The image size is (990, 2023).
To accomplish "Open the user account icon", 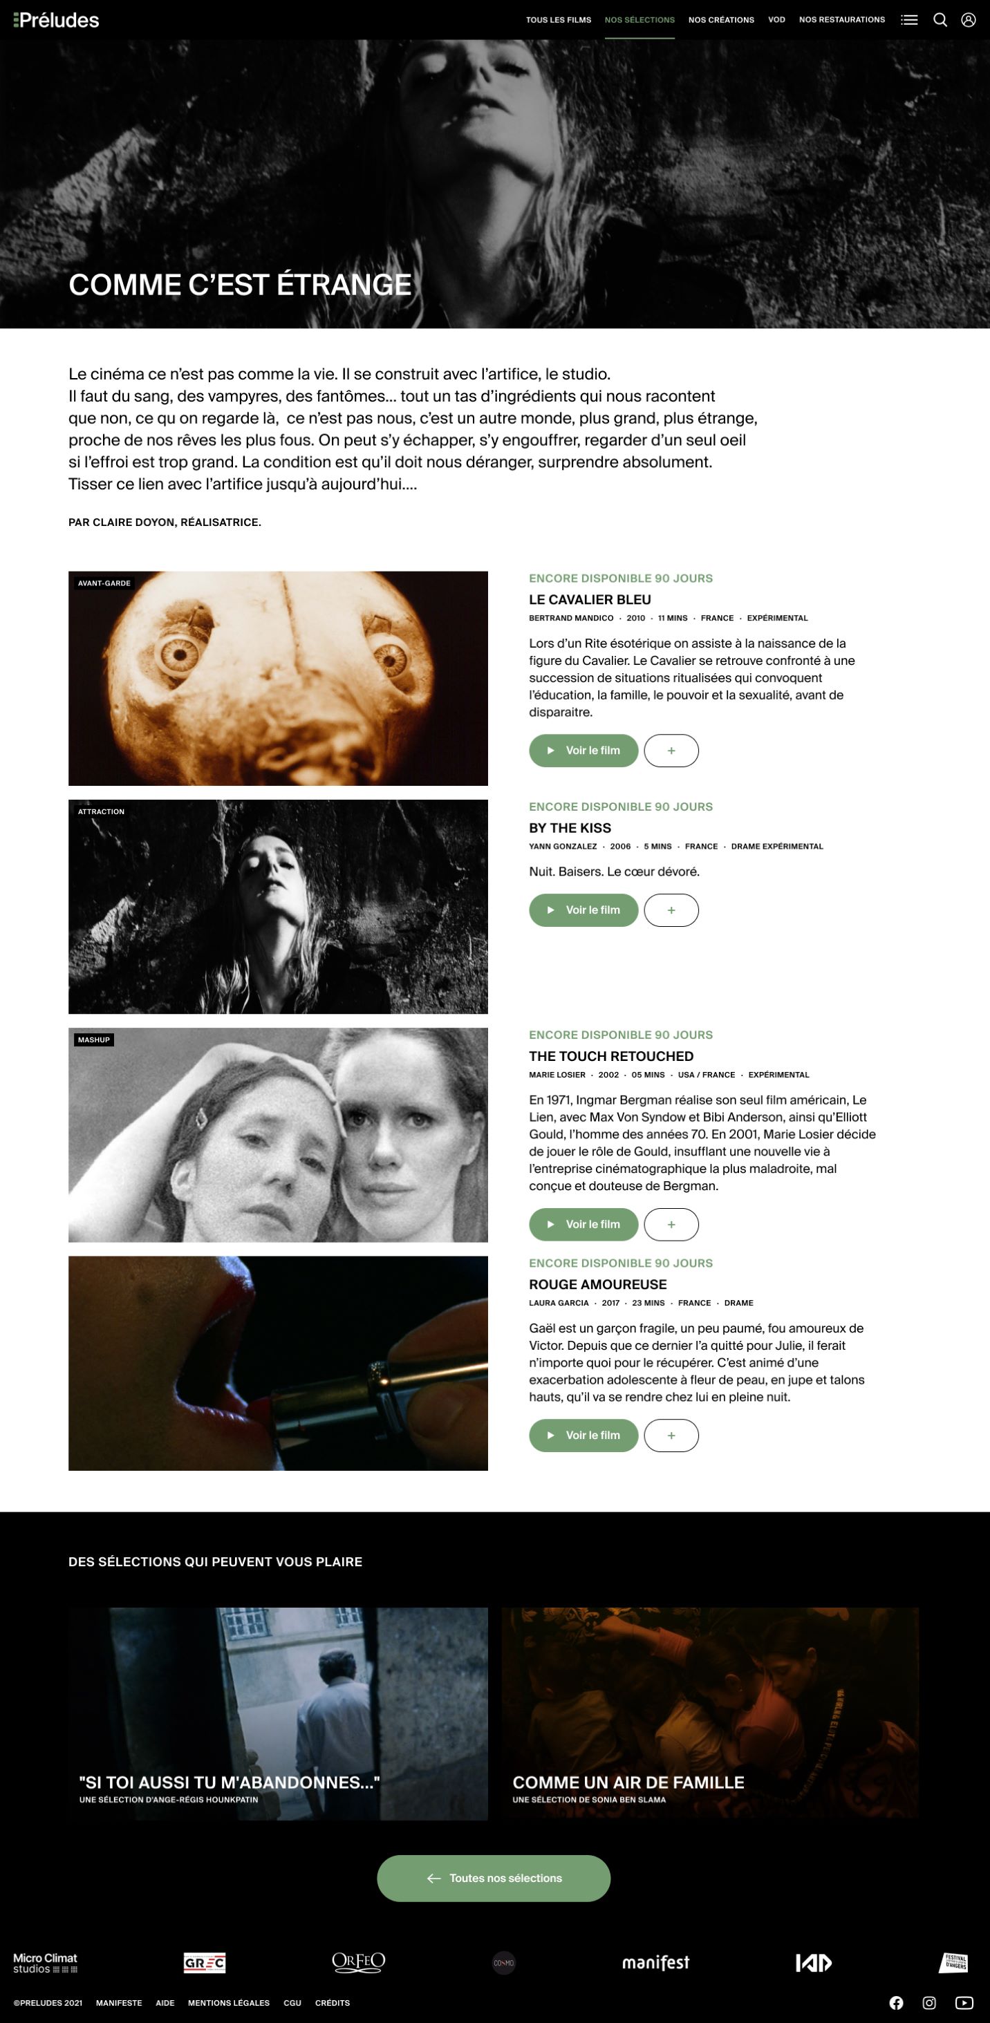I will pyautogui.click(x=968, y=19).
